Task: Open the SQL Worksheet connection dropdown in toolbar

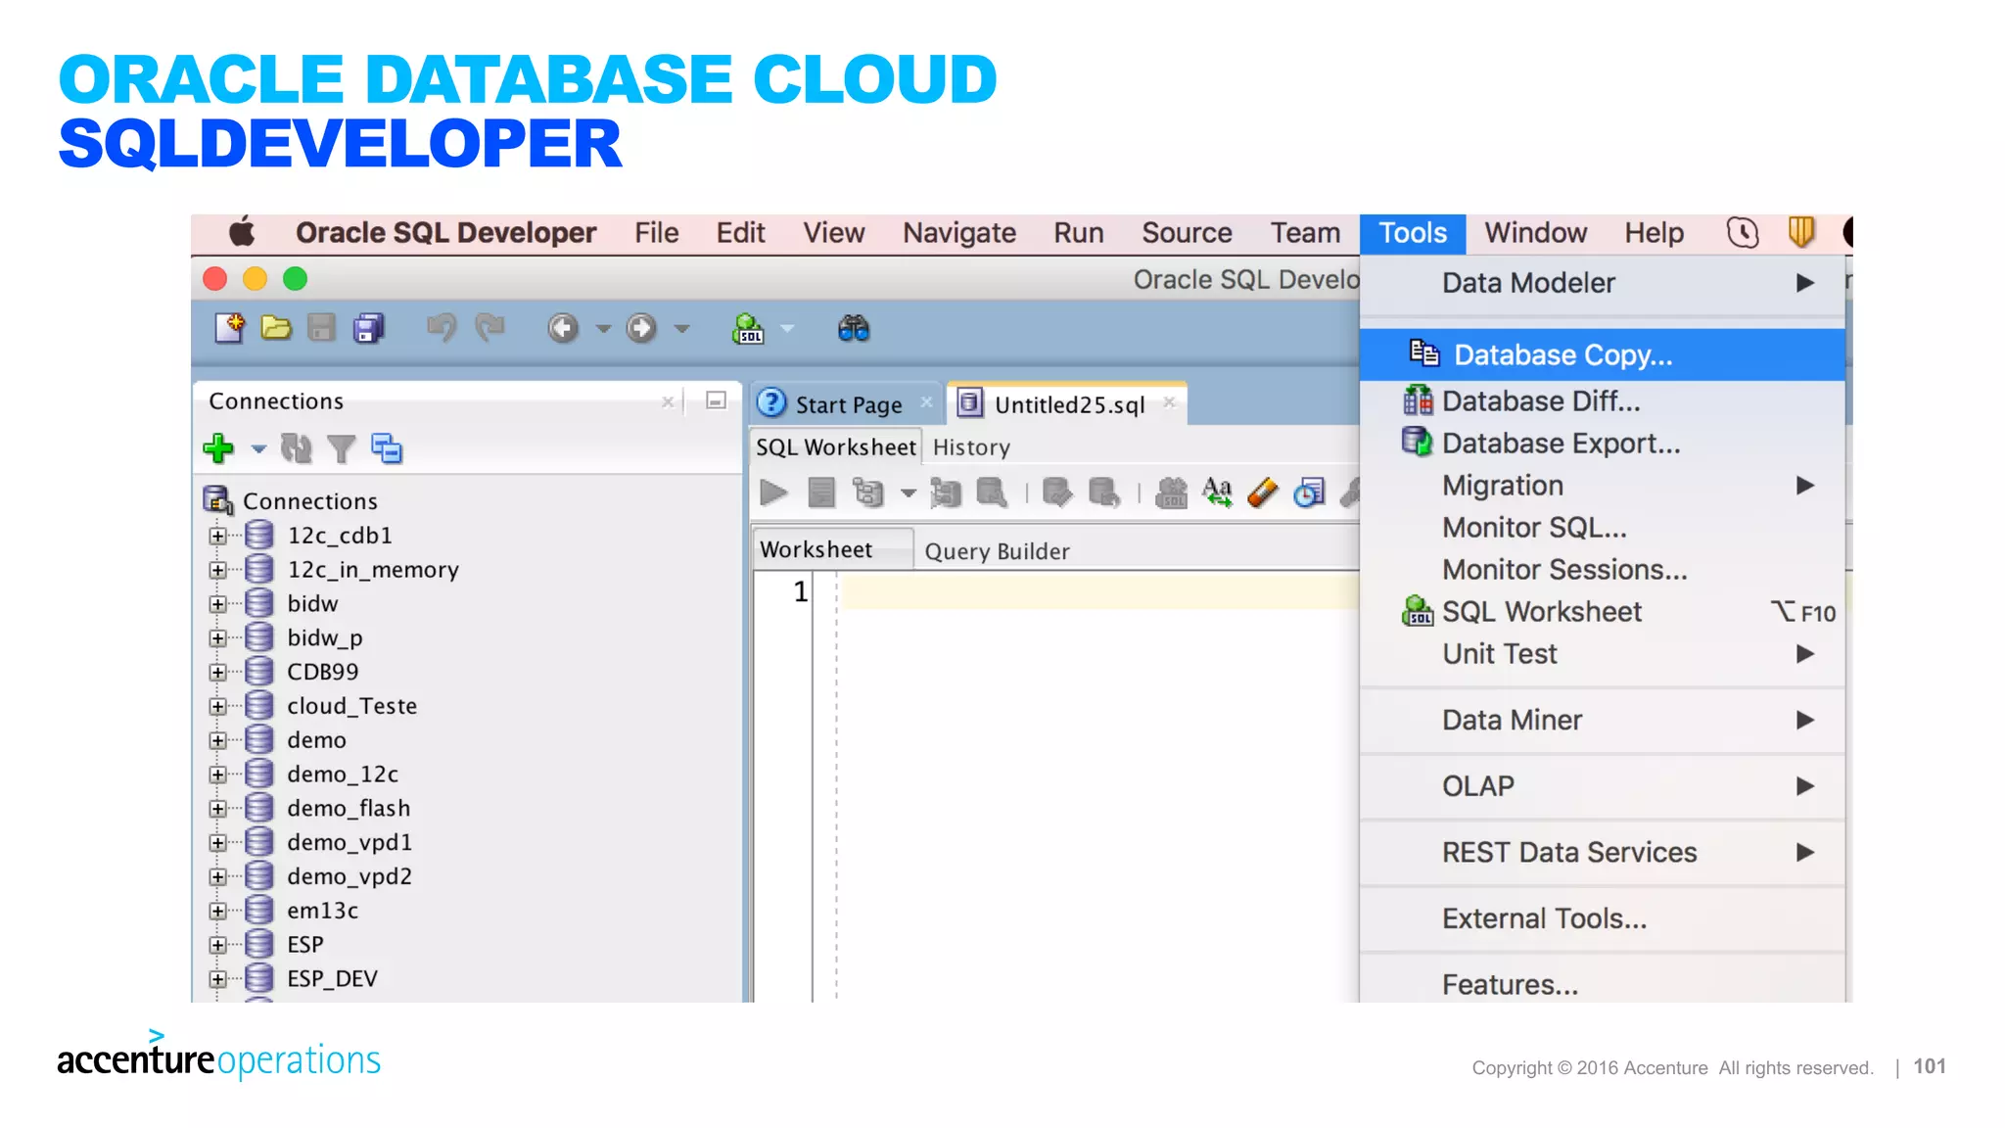Action: [x=787, y=329]
